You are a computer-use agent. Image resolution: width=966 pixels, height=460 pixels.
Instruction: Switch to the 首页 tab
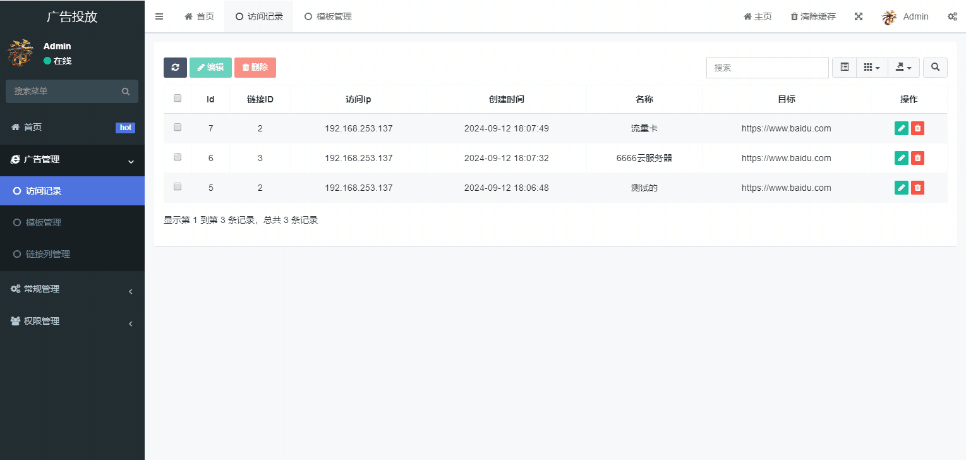point(199,16)
